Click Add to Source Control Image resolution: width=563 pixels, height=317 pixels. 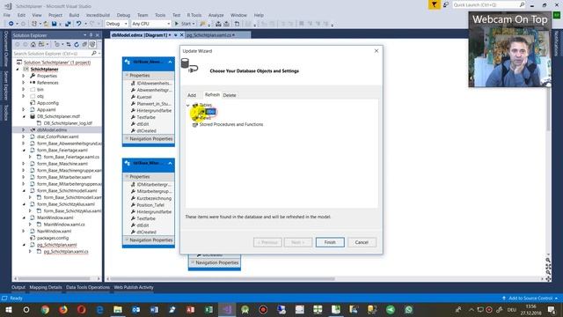point(530,298)
